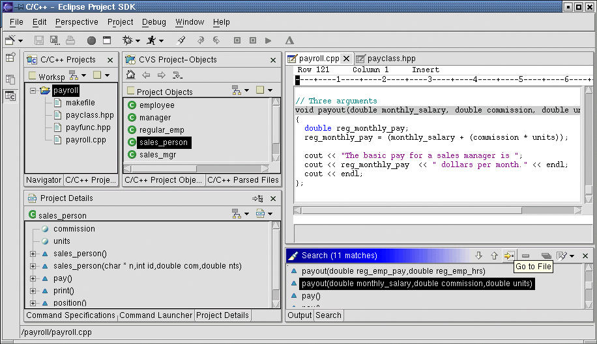This screenshot has height=344, width=597.
Task: Expand the pay() method node
Action: tap(33, 278)
